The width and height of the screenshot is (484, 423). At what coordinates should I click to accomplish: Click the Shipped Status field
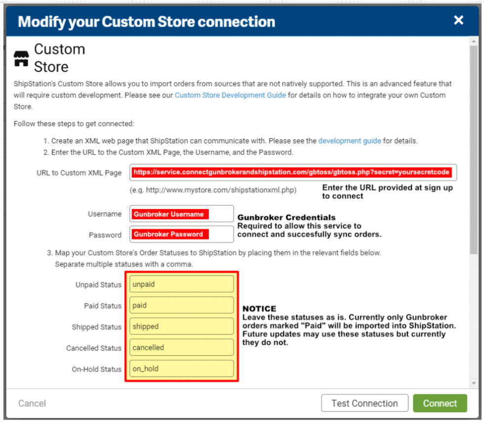(x=181, y=326)
